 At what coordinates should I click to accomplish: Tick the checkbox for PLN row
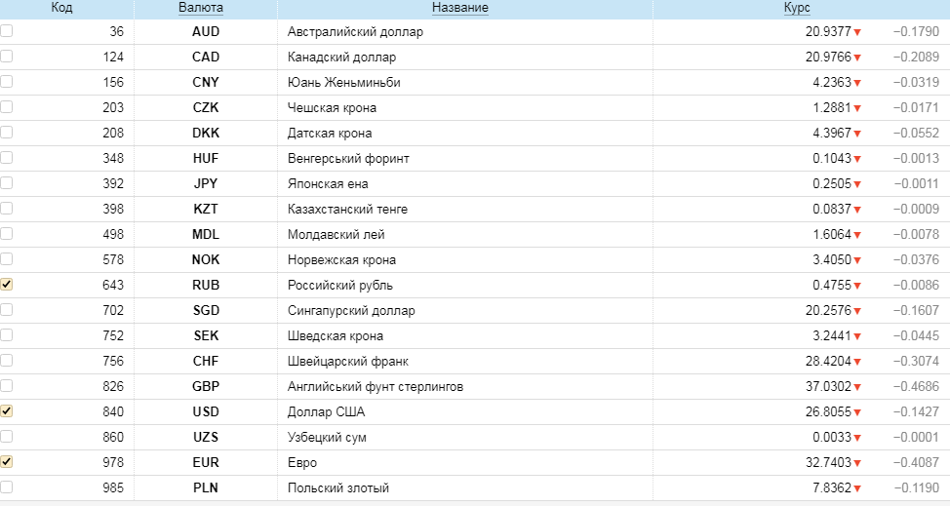(7, 487)
